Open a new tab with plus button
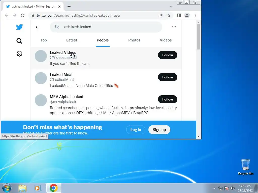The height and width of the screenshot is (193, 258). [69, 7]
